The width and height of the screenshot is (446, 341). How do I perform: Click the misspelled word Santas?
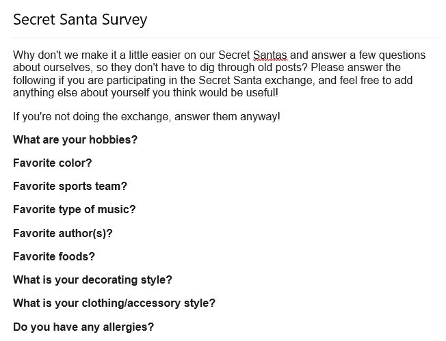pyautogui.click(x=270, y=55)
